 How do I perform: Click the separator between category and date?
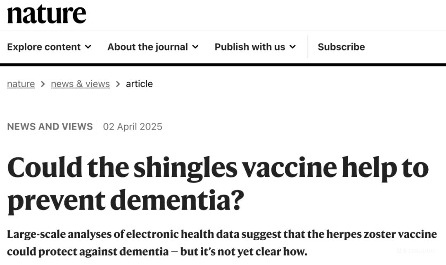[98, 127]
